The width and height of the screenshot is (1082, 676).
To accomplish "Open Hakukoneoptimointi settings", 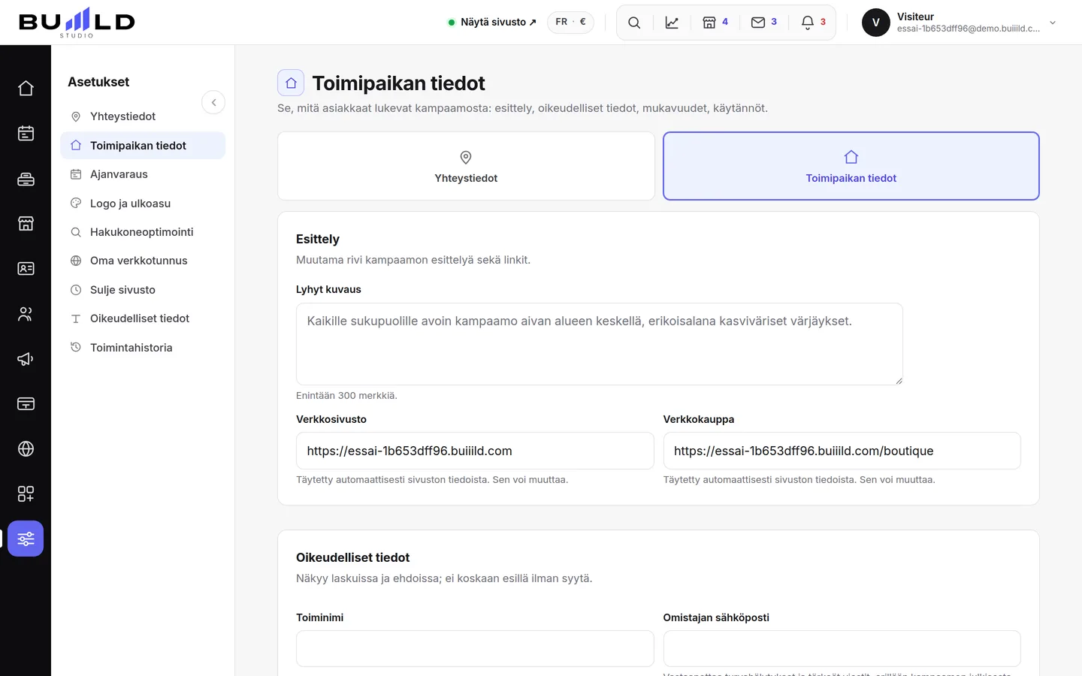I will [x=143, y=232].
